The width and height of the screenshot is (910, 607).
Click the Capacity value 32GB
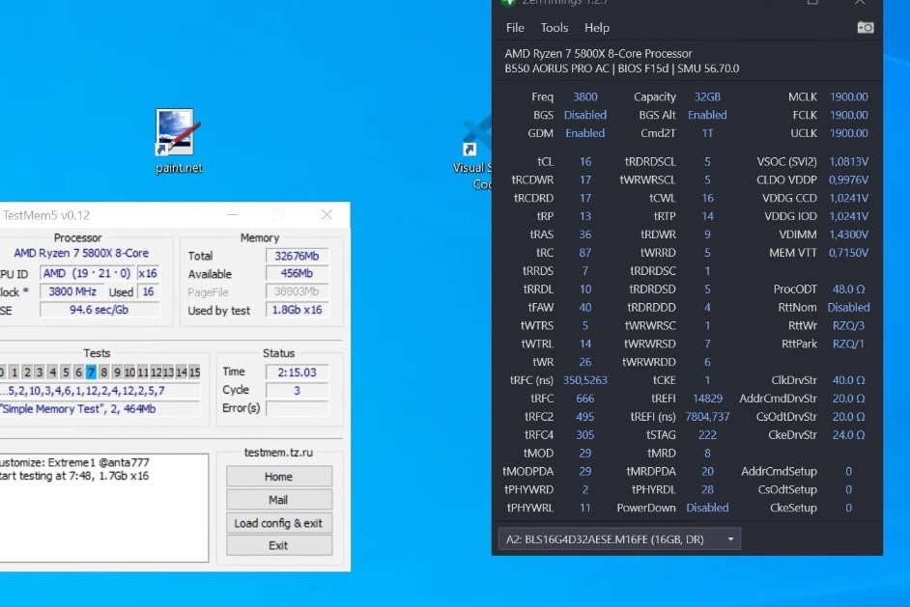707,97
